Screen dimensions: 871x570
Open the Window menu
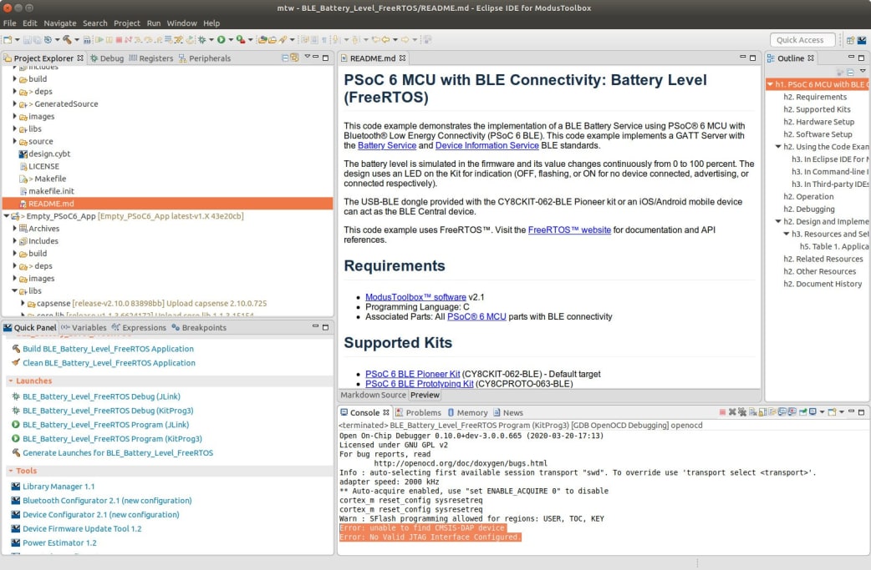(x=181, y=23)
